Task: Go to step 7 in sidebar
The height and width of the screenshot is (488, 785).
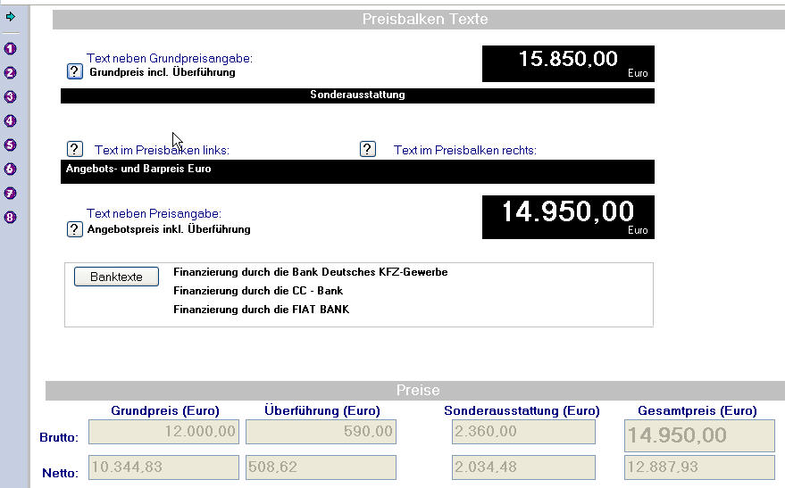Action: tap(11, 193)
